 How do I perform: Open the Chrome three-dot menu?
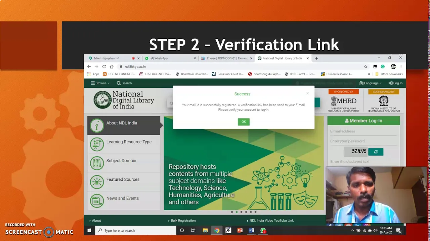click(x=401, y=67)
